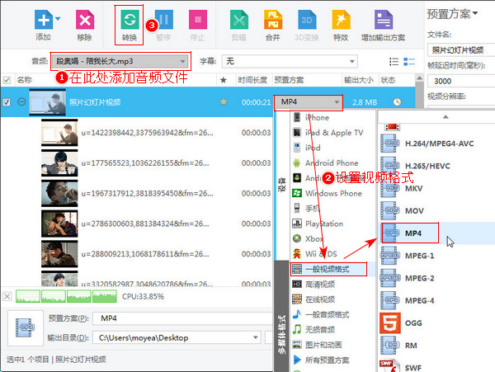Click the 合并 (Merge) toolbar icon

[273, 20]
